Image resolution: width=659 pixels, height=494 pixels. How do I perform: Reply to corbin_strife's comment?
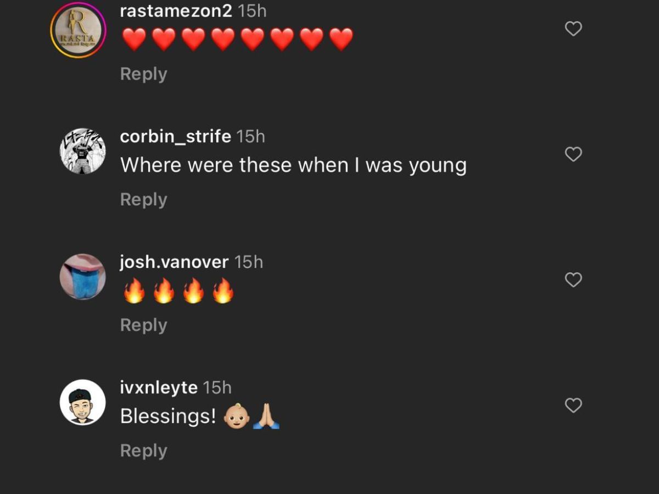pyautogui.click(x=143, y=200)
